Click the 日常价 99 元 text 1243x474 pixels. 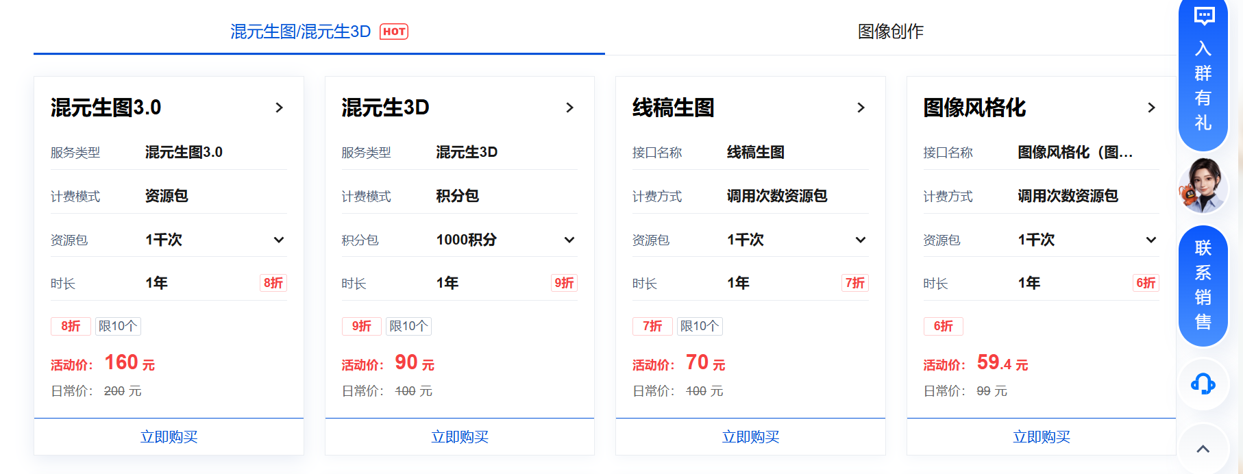tap(965, 391)
